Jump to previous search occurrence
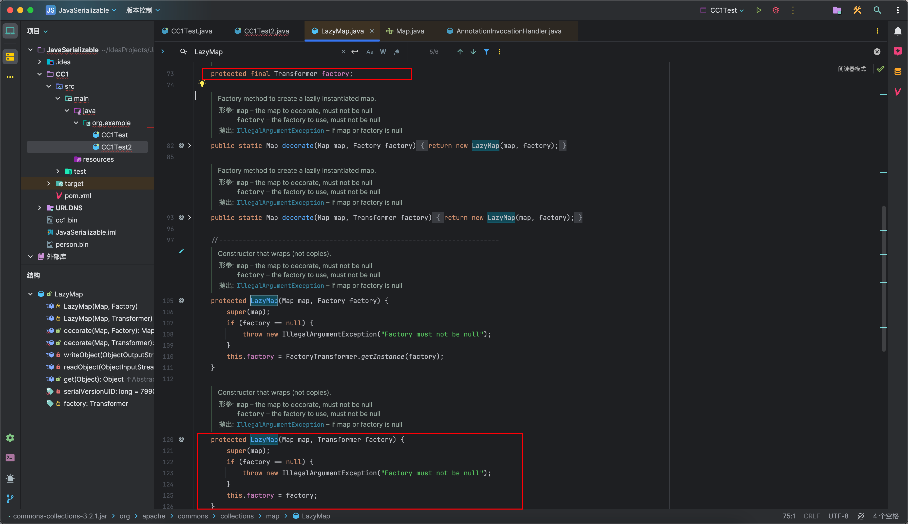The image size is (908, 524). coord(460,52)
